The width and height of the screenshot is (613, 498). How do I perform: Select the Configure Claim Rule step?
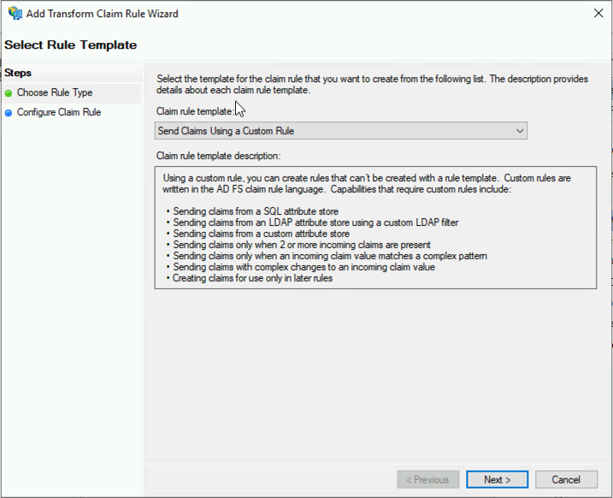[59, 112]
